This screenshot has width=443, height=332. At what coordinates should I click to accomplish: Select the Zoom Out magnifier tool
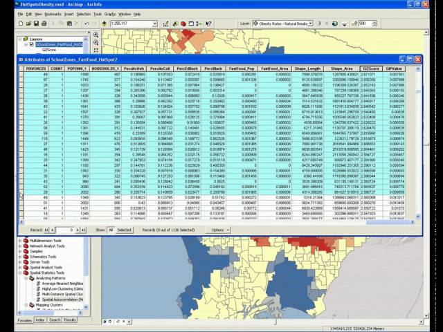click(x=96, y=43)
